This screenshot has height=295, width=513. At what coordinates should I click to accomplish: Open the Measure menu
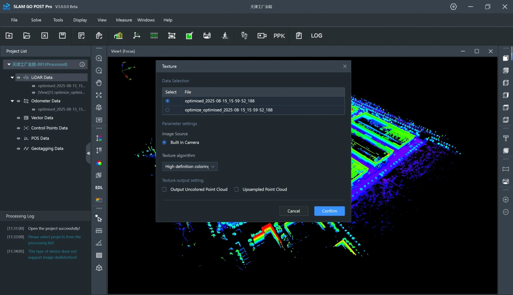pyautogui.click(x=124, y=20)
